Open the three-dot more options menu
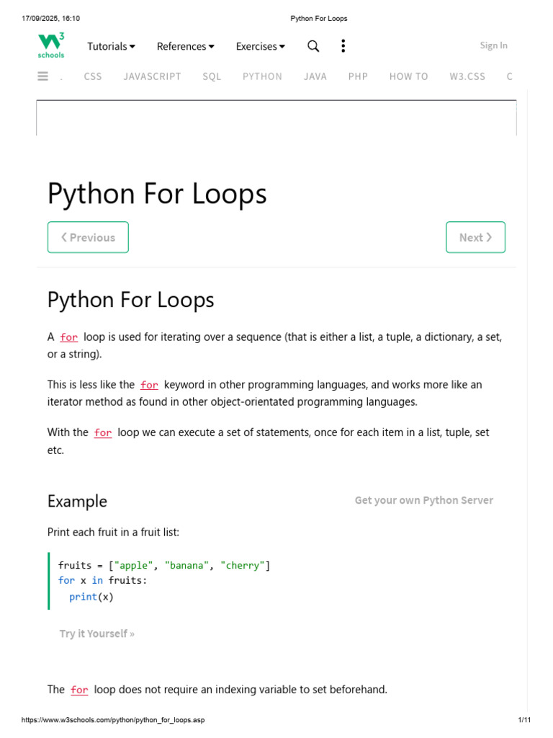The image size is (553, 738). (343, 46)
